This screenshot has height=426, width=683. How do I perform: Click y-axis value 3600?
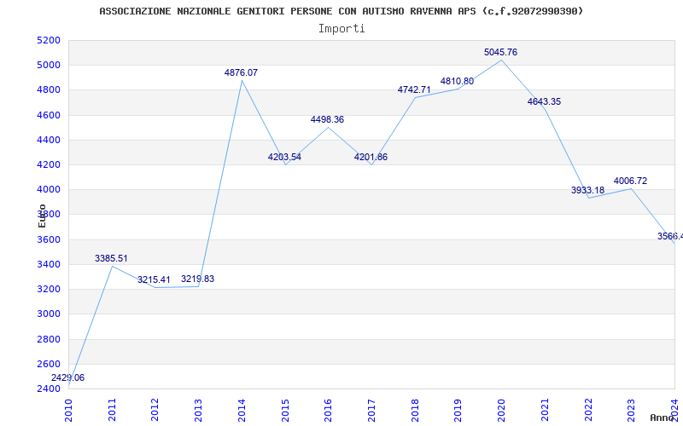[x=50, y=239]
